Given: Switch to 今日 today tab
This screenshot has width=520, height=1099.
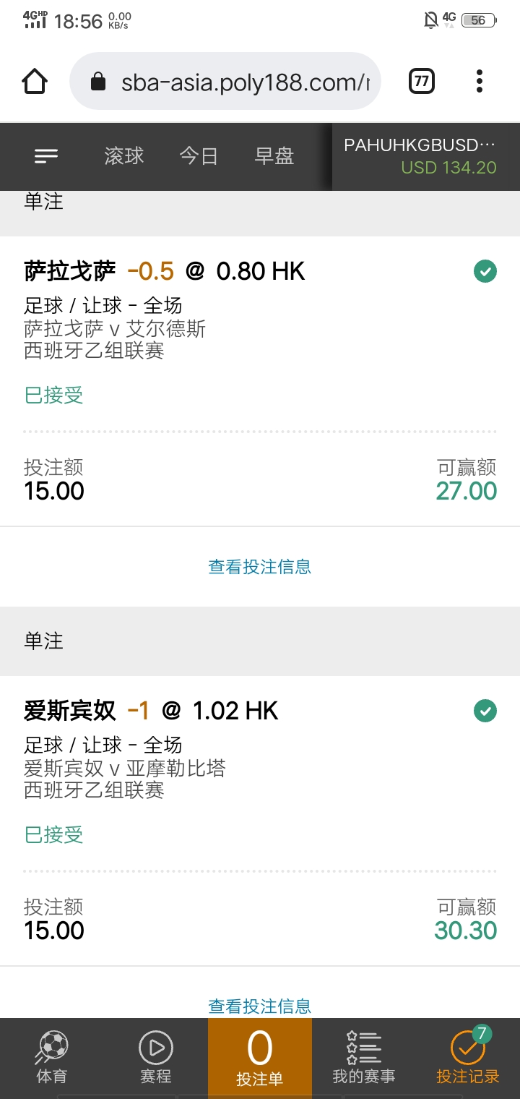Looking at the screenshot, I should click(199, 156).
